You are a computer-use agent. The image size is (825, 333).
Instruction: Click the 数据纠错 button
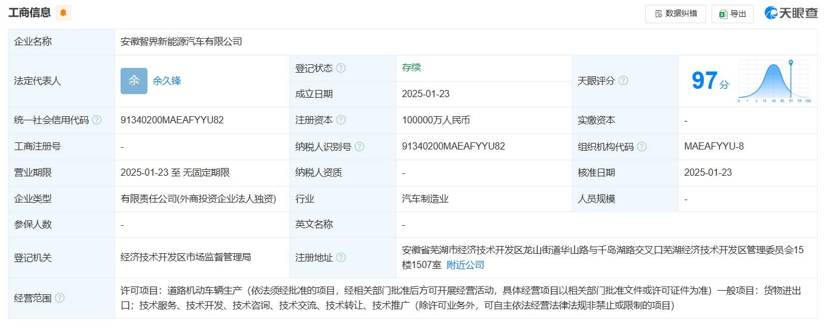(676, 14)
